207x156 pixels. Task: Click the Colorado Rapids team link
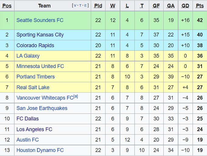coord(35,45)
